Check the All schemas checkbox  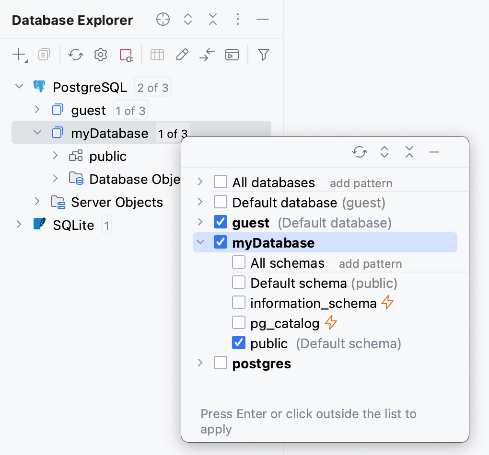(238, 262)
